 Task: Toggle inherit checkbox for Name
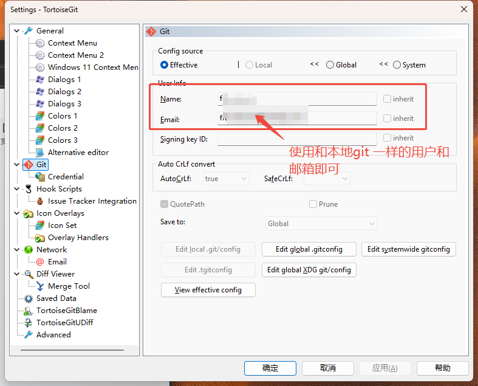pos(387,99)
